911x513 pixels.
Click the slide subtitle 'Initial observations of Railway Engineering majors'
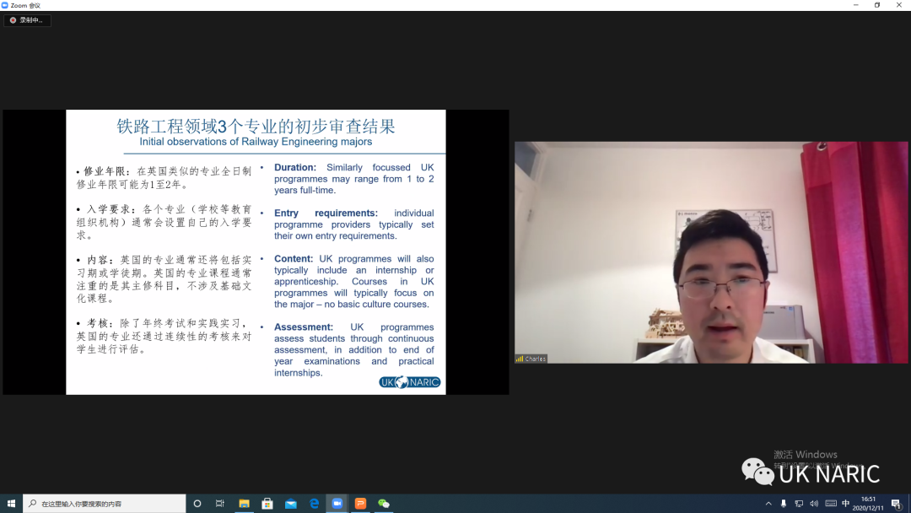(256, 142)
